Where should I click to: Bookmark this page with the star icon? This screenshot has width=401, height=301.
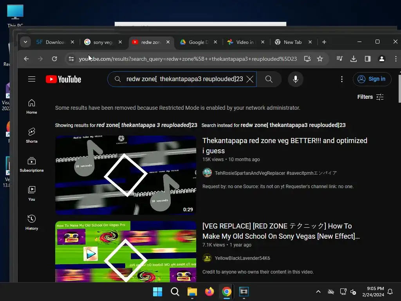320,59
